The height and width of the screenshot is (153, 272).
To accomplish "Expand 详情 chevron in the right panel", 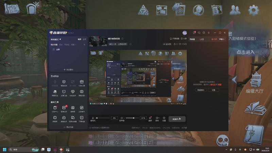I will (x=222, y=39).
